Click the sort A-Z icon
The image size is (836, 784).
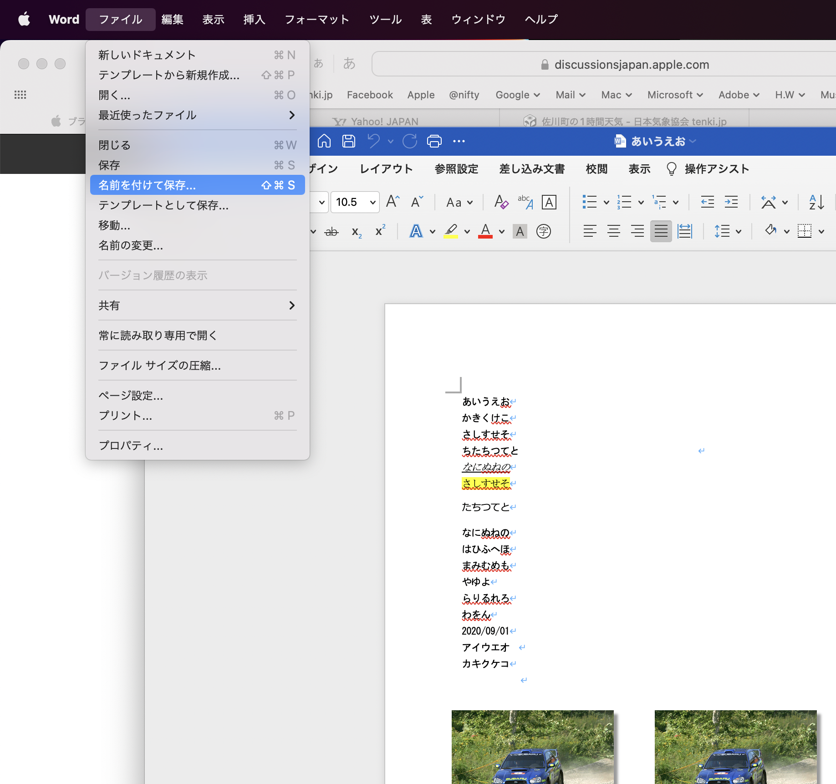tap(816, 202)
